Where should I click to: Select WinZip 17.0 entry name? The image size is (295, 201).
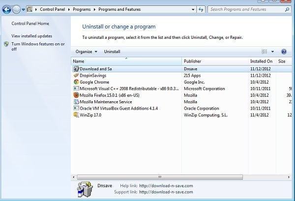(x=90, y=115)
